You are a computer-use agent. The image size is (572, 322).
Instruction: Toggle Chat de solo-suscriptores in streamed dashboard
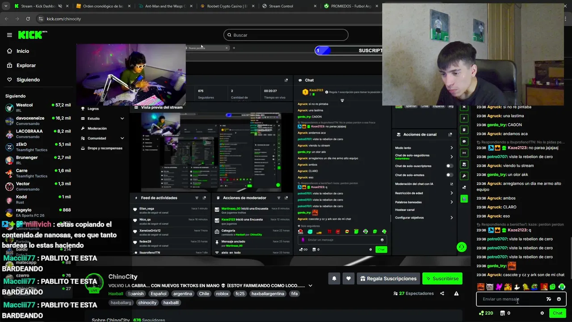click(x=450, y=166)
